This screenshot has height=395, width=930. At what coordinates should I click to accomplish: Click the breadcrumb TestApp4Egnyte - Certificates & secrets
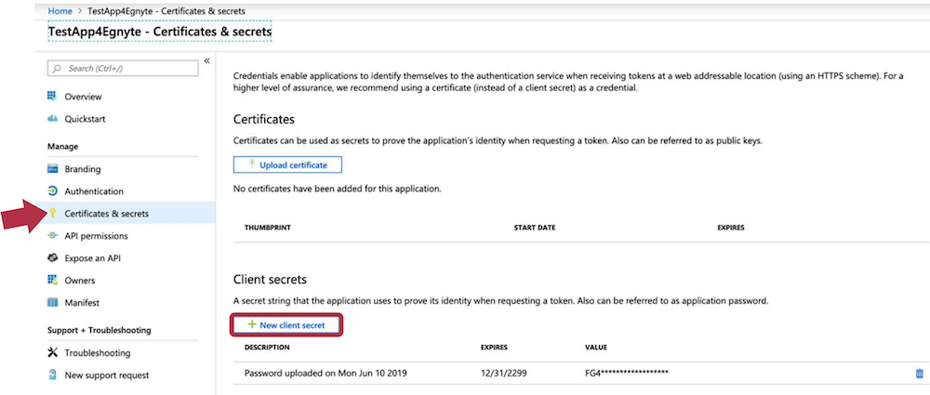166,10
